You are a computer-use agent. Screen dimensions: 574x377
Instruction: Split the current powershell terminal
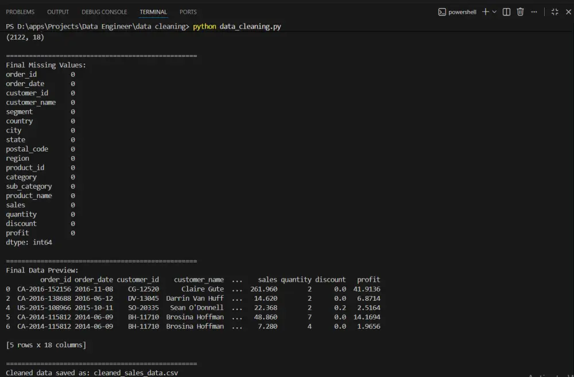(x=506, y=11)
